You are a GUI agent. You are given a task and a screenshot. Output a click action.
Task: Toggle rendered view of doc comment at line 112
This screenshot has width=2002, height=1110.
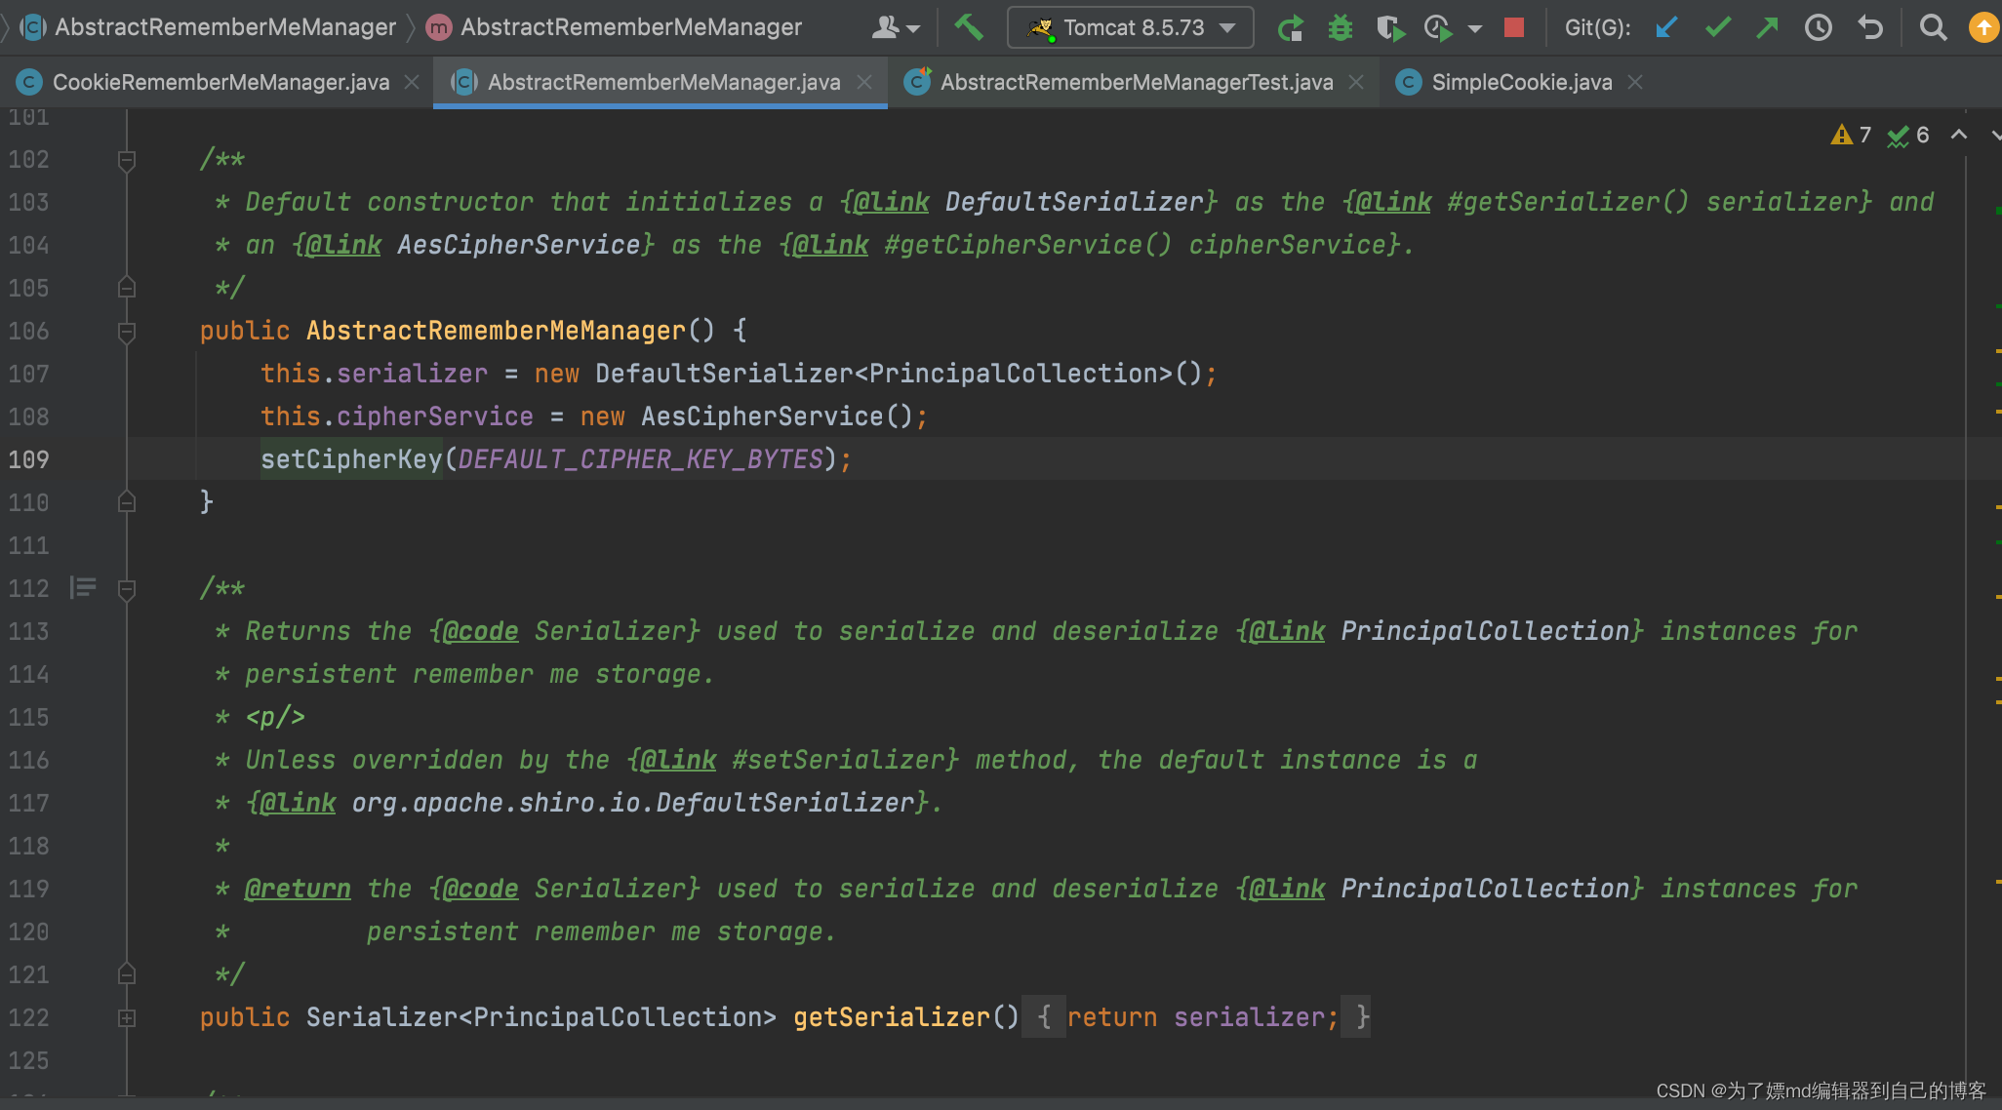click(83, 587)
